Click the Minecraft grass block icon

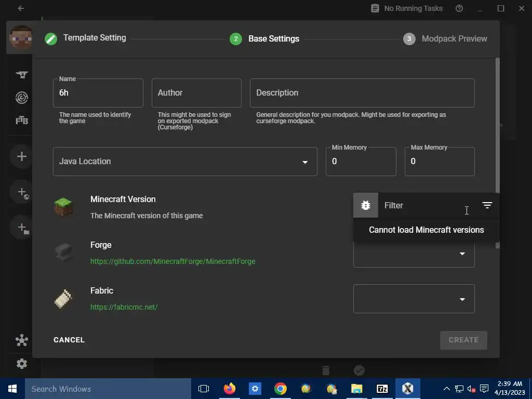(x=63, y=207)
